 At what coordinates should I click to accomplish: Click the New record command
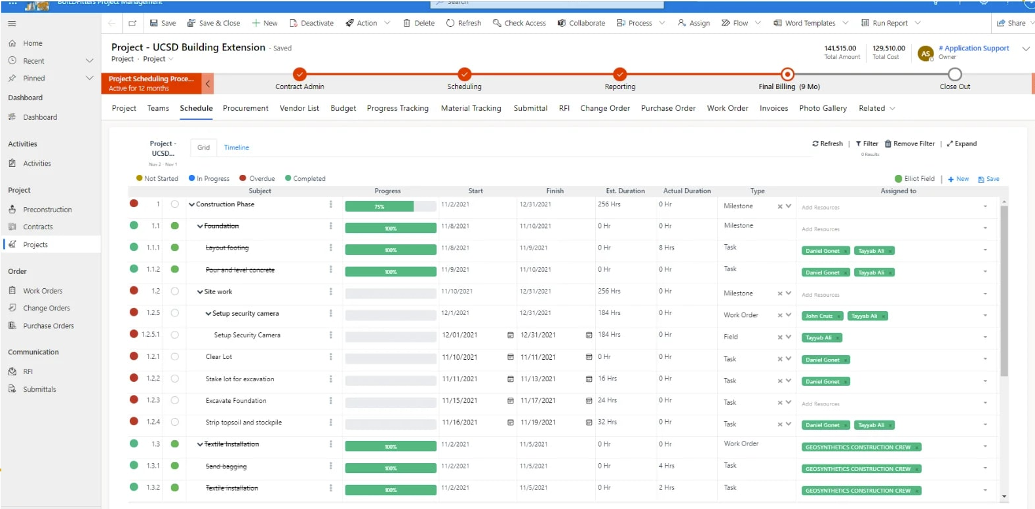(265, 23)
